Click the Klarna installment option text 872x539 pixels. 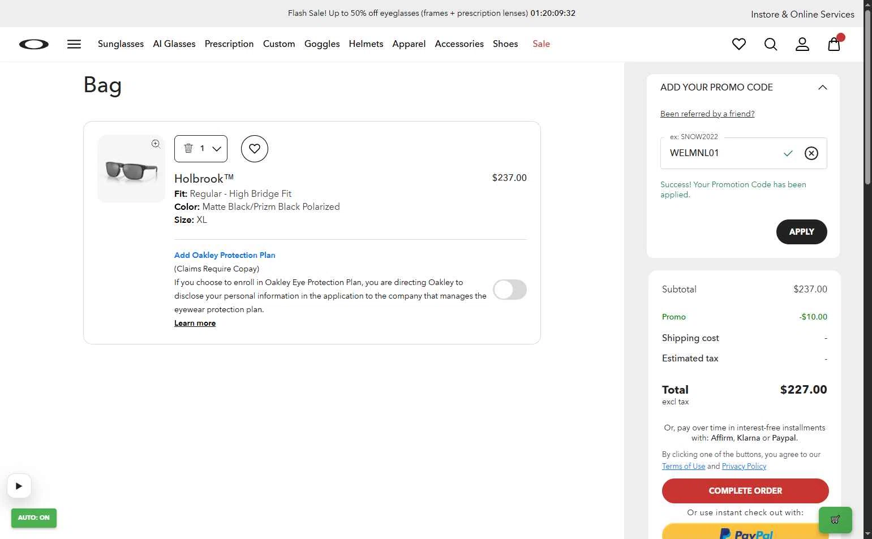748,438
